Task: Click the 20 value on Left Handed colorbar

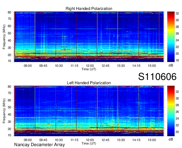Action: pyautogui.click(x=177, y=132)
